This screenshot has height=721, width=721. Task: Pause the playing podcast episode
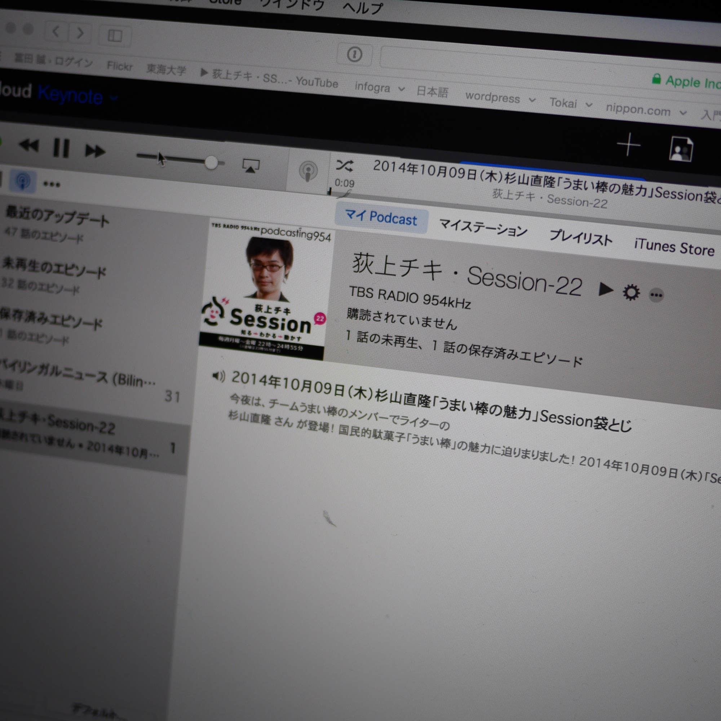[x=61, y=148]
